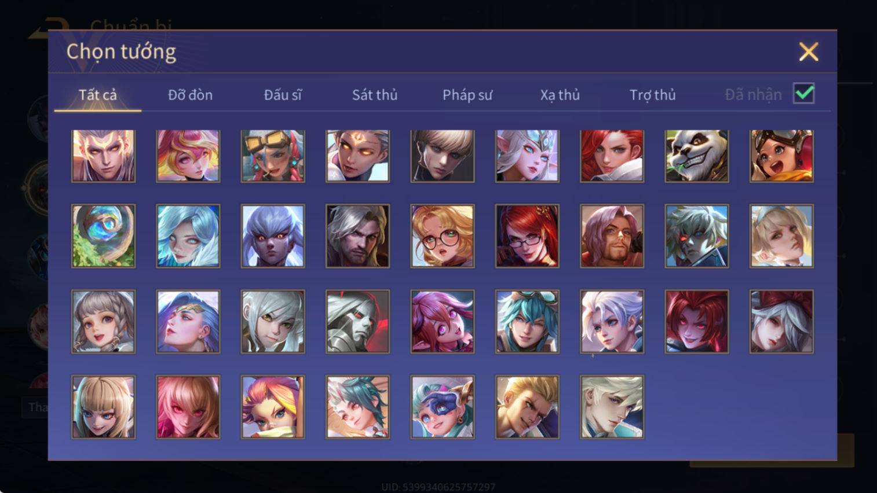Pick the girl with brown braided hair
The width and height of the screenshot is (877, 493).
pos(103,322)
